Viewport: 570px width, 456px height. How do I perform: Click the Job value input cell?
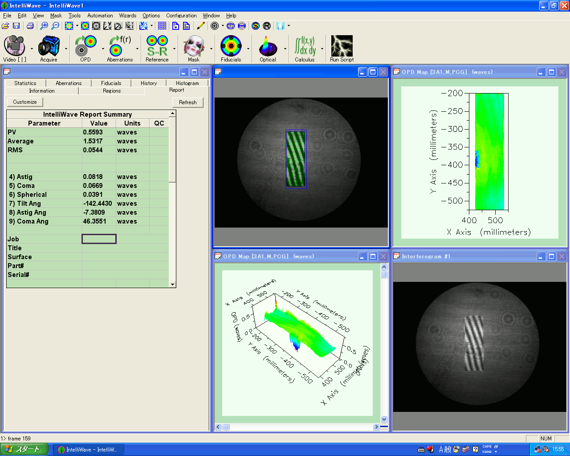pyautogui.click(x=99, y=239)
